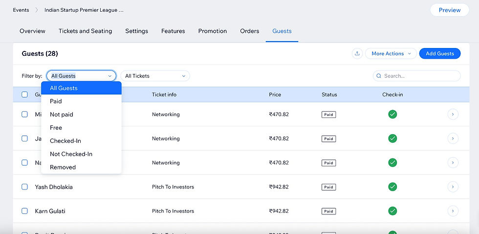
Task: Open Tickets and Seating tab
Action: click(85, 31)
